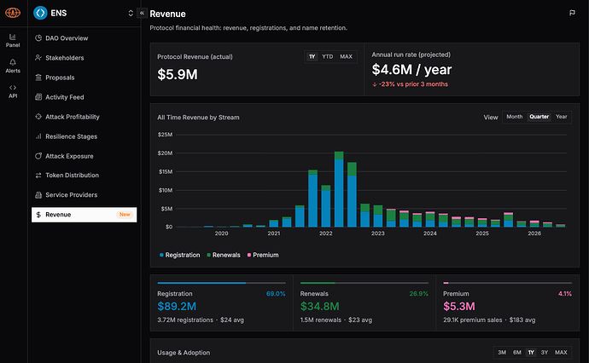Screen dimensions: 589x363
Task: Open Attack Exposure page
Action: (x=85, y=156)
